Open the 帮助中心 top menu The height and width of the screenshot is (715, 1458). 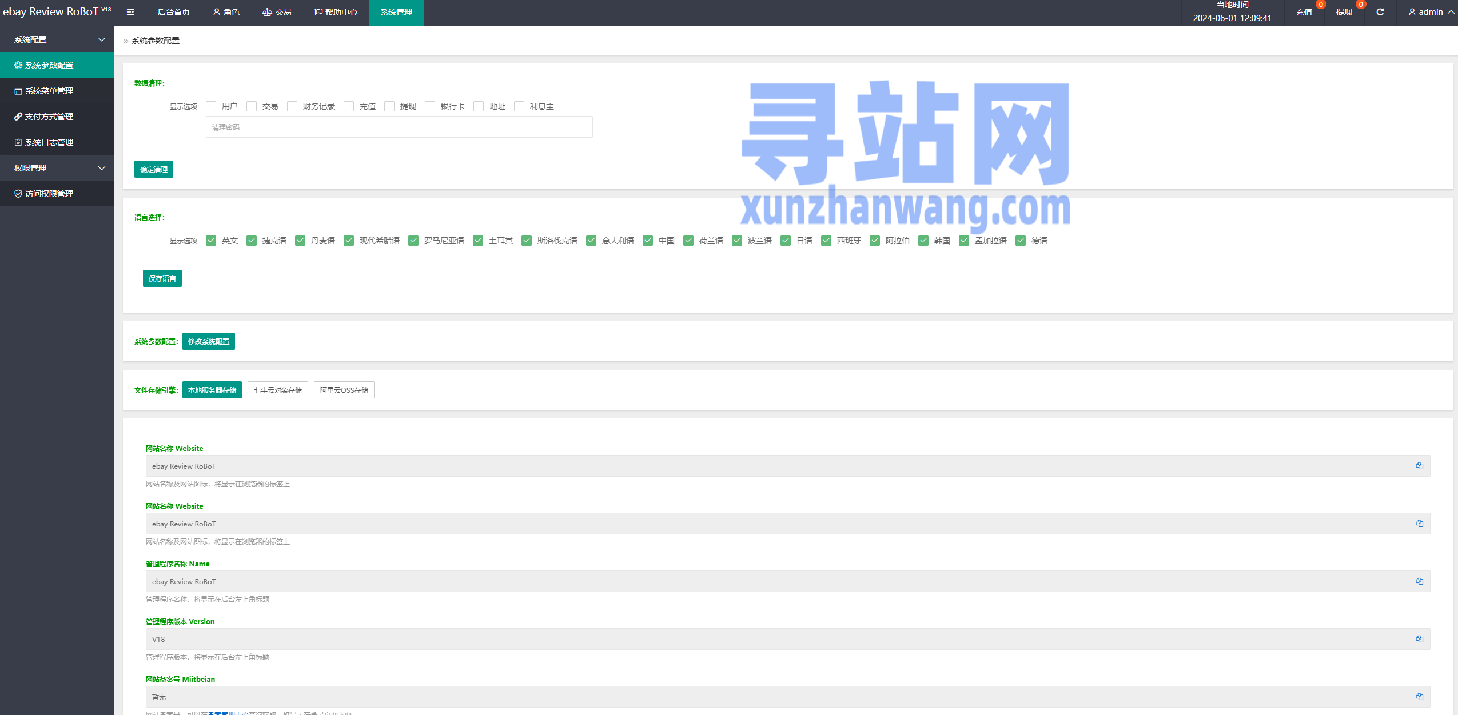[336, 12]
